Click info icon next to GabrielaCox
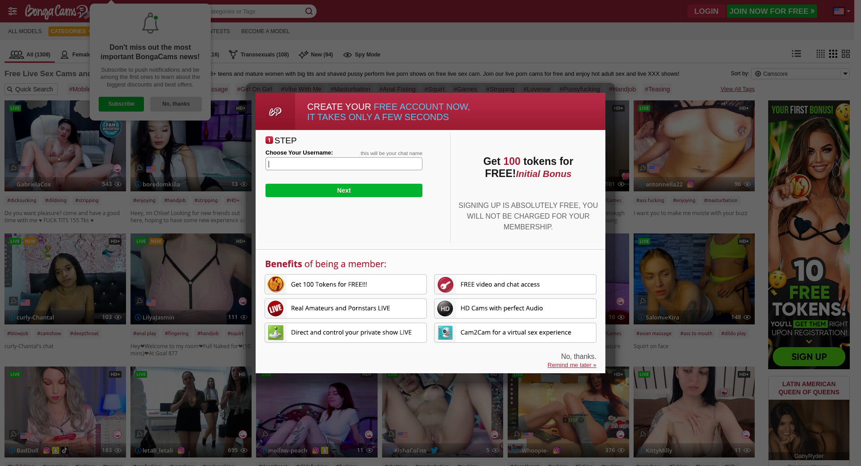The width and height of the screenshot is (861, 466). pos(12,184)
